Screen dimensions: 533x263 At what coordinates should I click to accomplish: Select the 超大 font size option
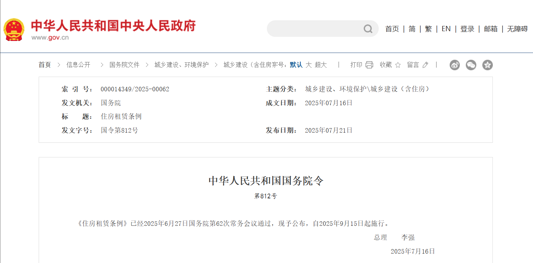(321, 64)
